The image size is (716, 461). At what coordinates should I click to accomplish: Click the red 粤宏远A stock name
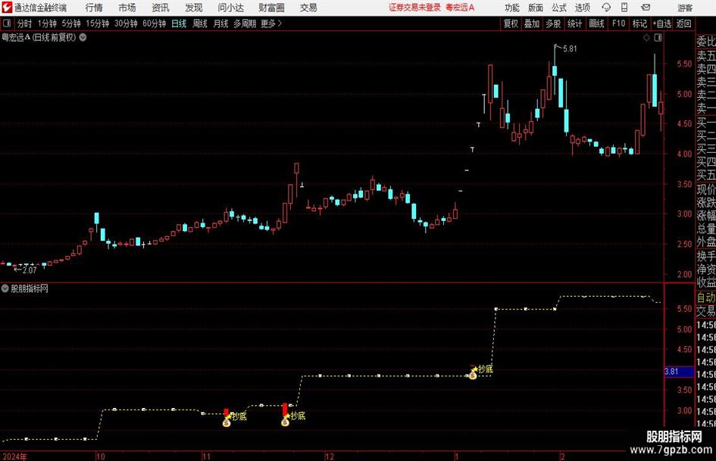[x=461, y=8]
